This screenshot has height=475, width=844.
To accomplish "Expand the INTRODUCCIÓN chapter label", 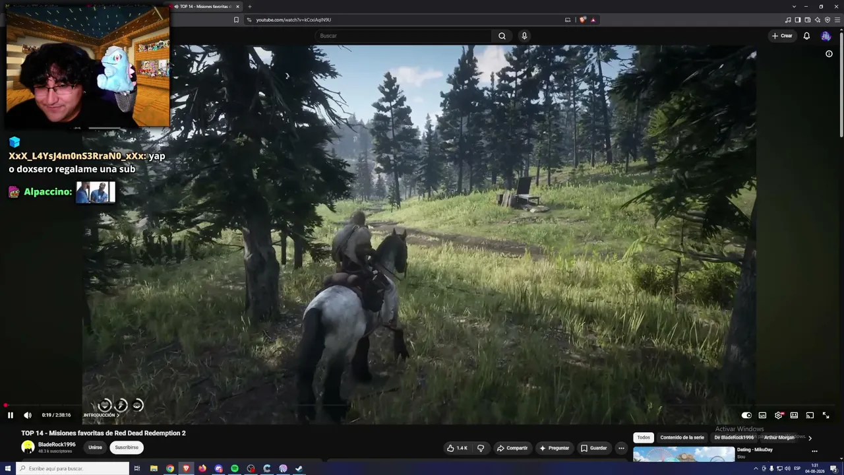I will 101,416.
